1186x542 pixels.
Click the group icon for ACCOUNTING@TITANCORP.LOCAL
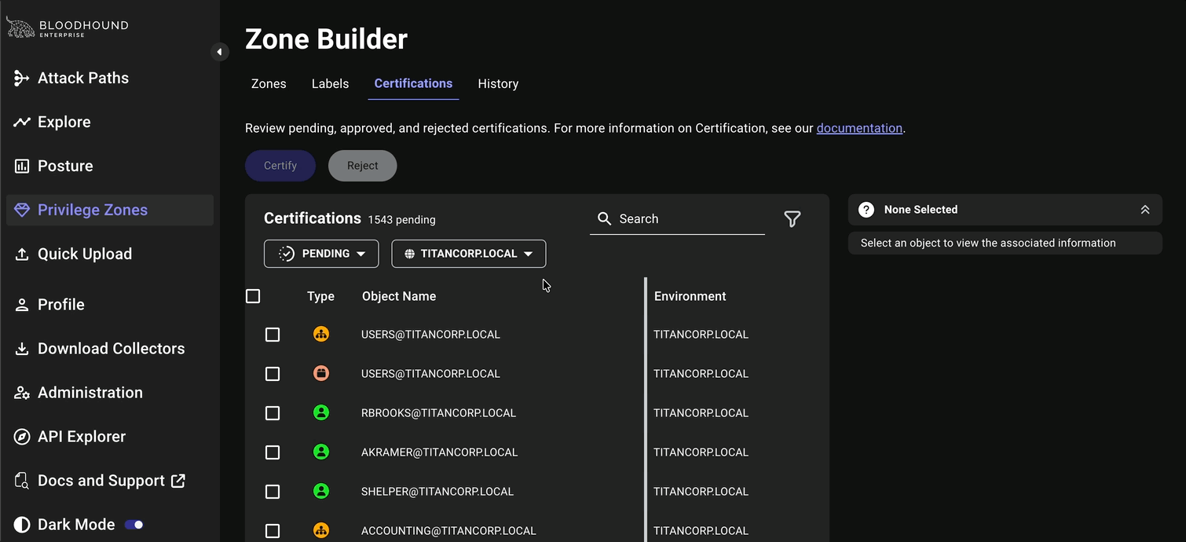pyautogui.click(x=320, y=530)
